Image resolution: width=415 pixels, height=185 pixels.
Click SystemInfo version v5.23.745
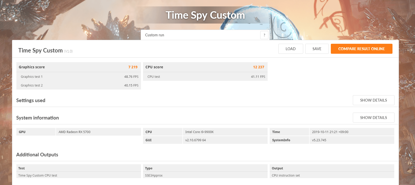(352, 140)
